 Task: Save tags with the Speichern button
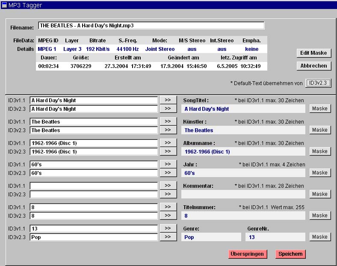290,254
